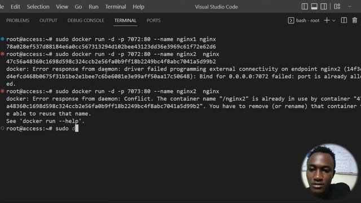Kill terminal with the trash icon
This screenshot has width=361, height=203.
click(x=355, y=20)
